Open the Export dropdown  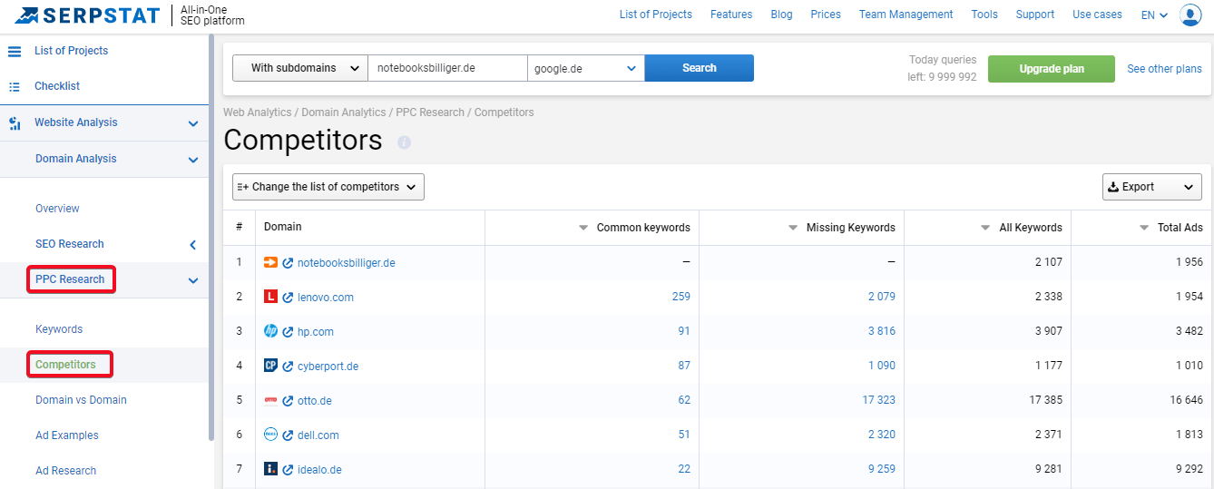click(x=1152, y=187)
